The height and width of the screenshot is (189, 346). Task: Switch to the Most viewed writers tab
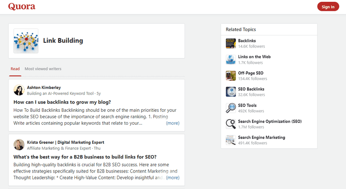point(43,69)
